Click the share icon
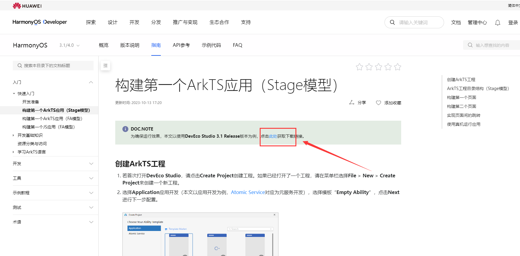520x256 pixels. pyautogui.click(x=352, y=103)
